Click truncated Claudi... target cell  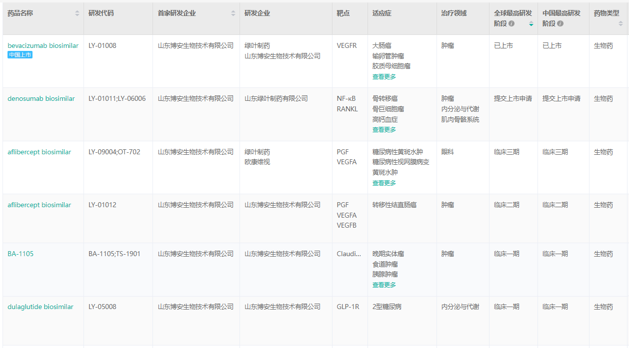click(348, 254)
